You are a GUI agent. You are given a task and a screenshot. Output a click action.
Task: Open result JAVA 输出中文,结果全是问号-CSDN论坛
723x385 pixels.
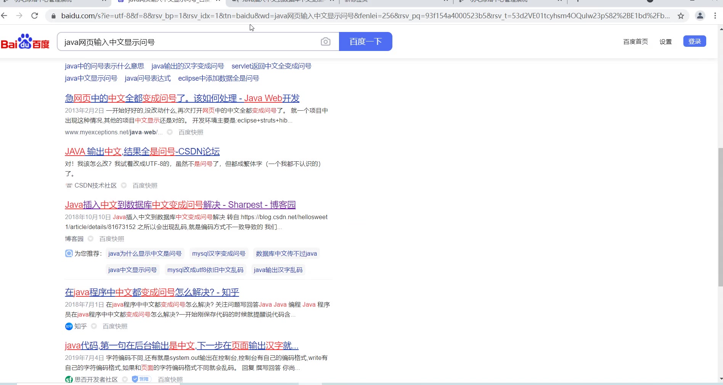(x=142, y=151)
